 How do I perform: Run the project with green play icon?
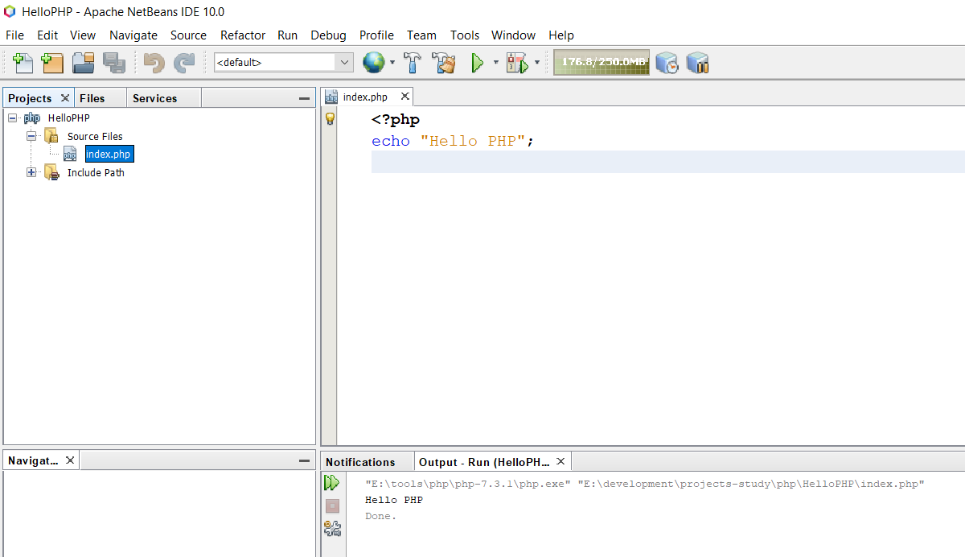478,62
